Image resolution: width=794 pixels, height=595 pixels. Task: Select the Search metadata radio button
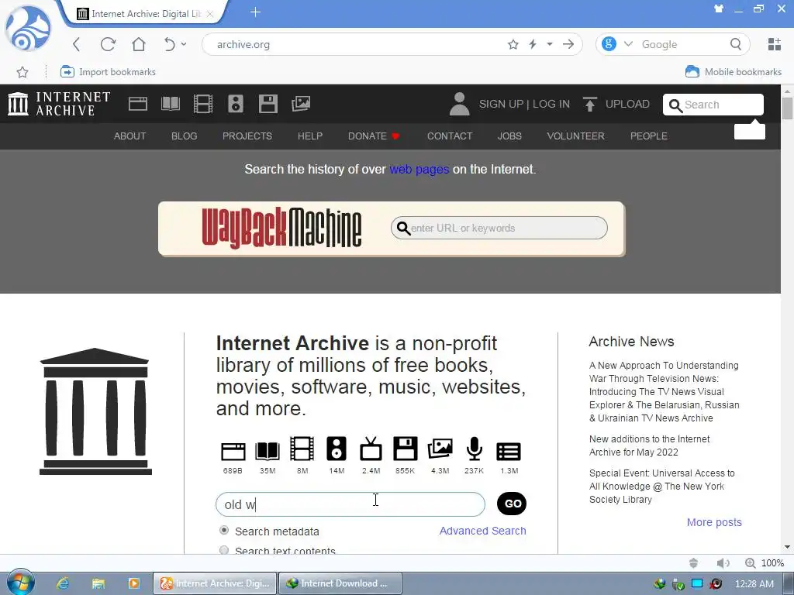pyautogui.click(x=224, y=530)
